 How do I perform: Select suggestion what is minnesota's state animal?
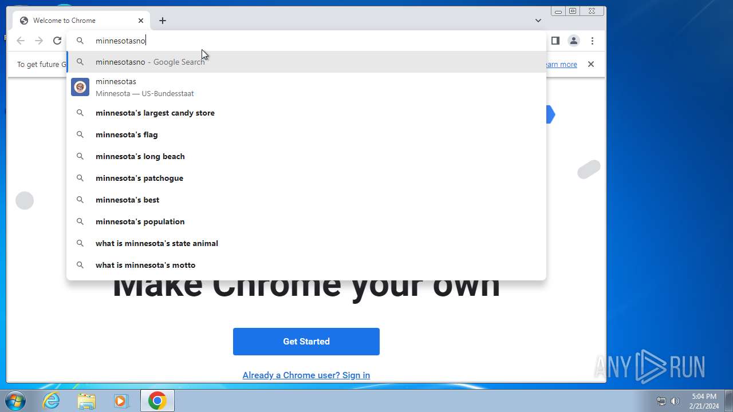pyautogui.click(x=306, y=243)
